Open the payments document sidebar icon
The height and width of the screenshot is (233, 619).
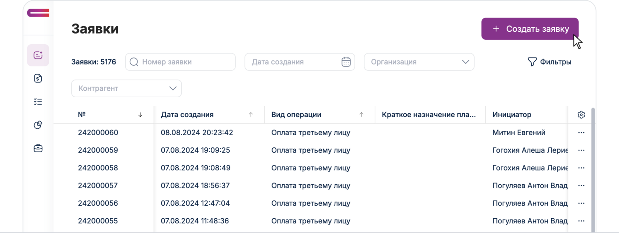38,78
